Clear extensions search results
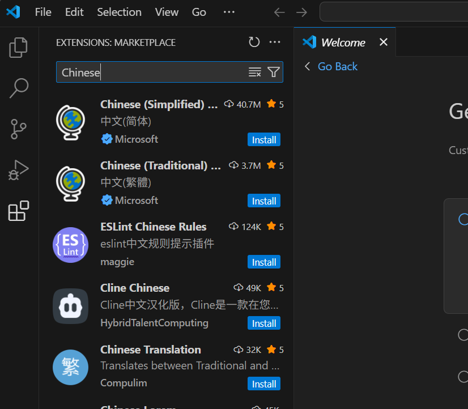Viewport: 468px width, 409px height. tap(254, 72)
